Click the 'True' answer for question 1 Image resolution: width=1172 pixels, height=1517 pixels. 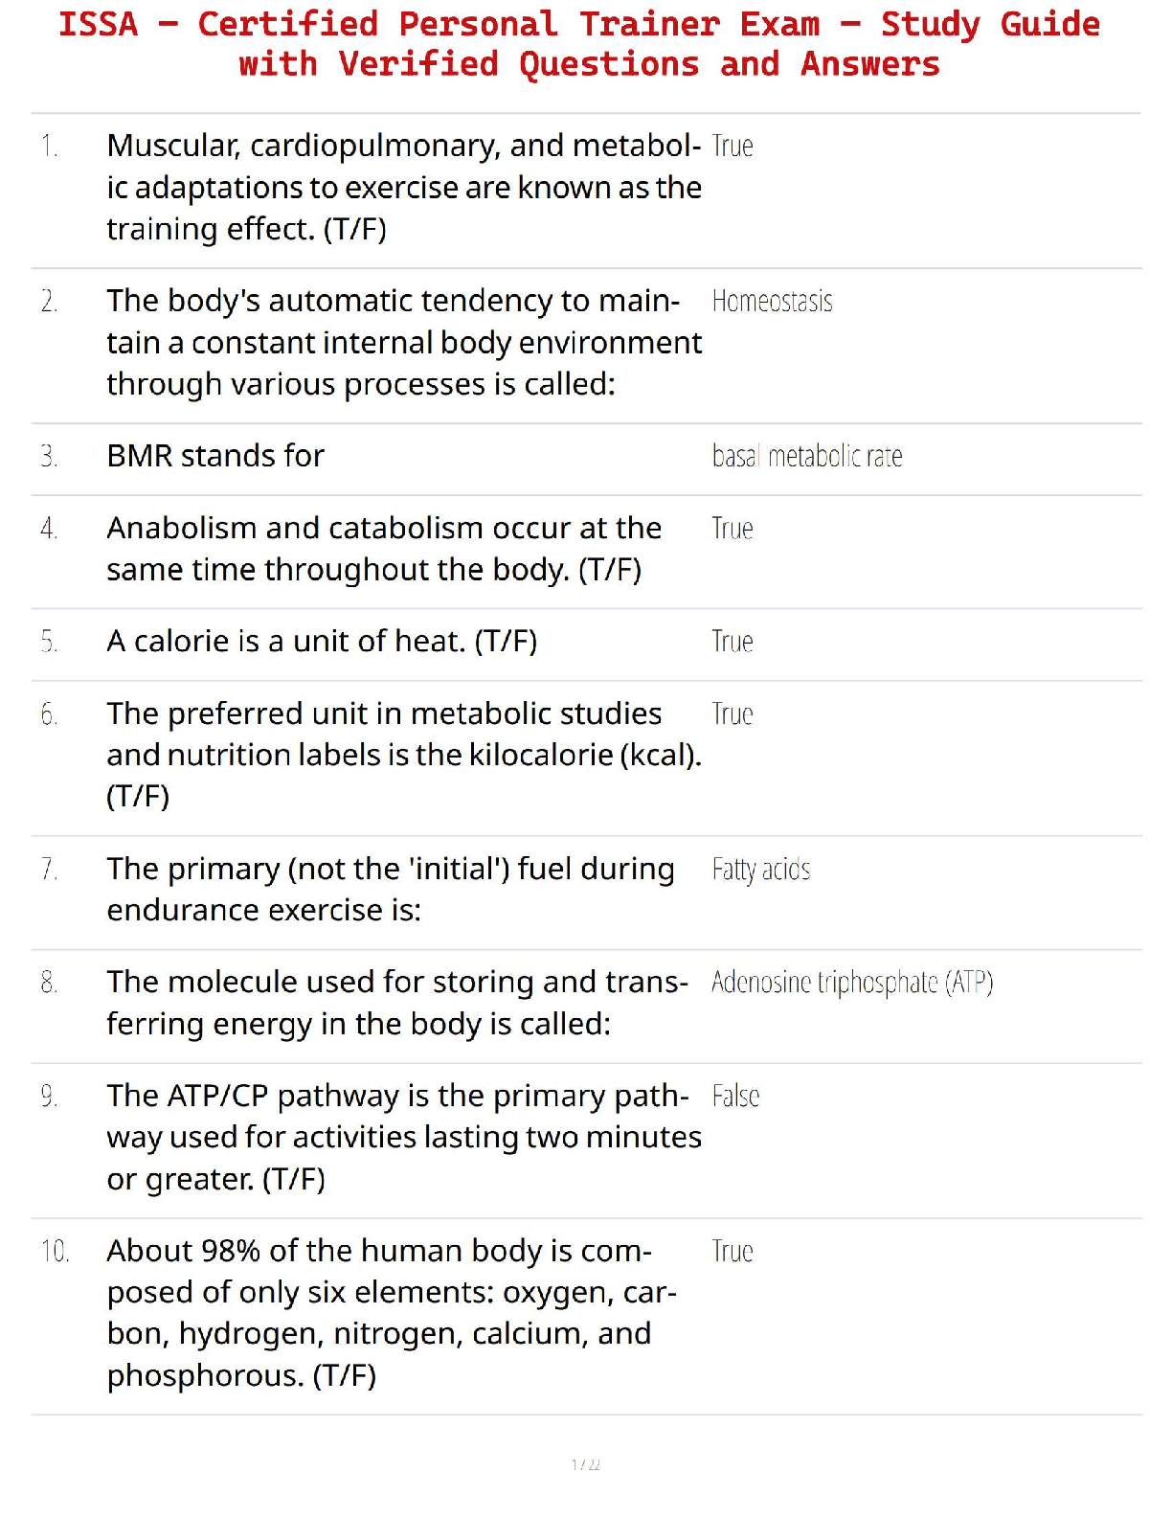[x=732, y=147]
